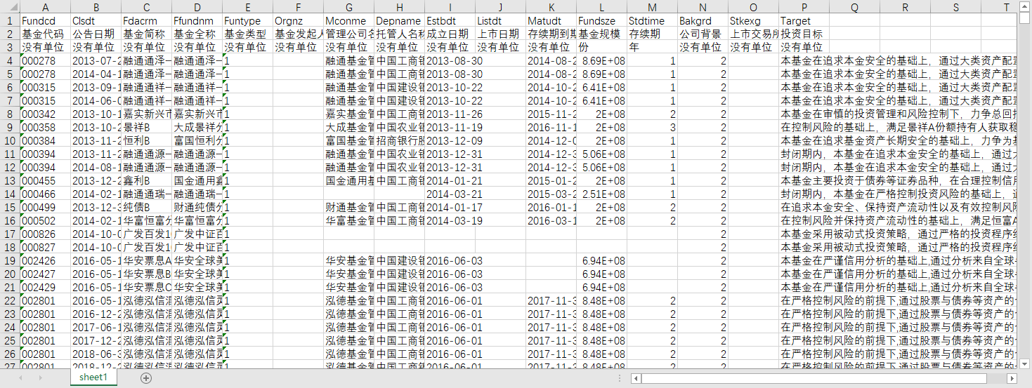This screenshot has height=388, width=1032.
Task: Click the 投资目标 cell
Action: pos(804,34)
